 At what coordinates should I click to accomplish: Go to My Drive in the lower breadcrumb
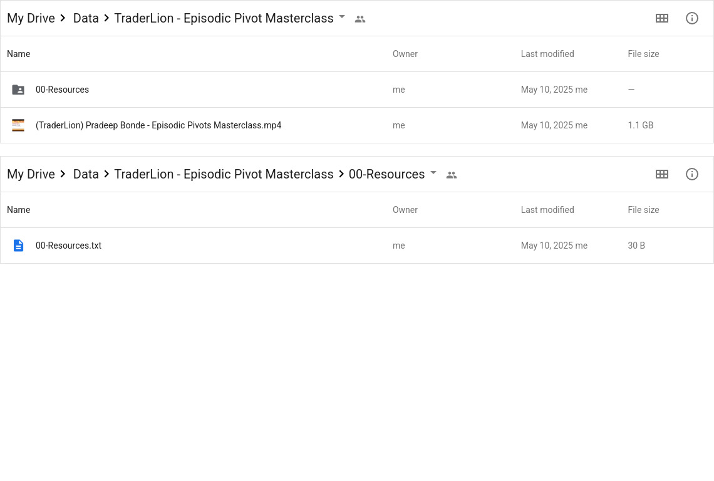click(x=31, y=174)
